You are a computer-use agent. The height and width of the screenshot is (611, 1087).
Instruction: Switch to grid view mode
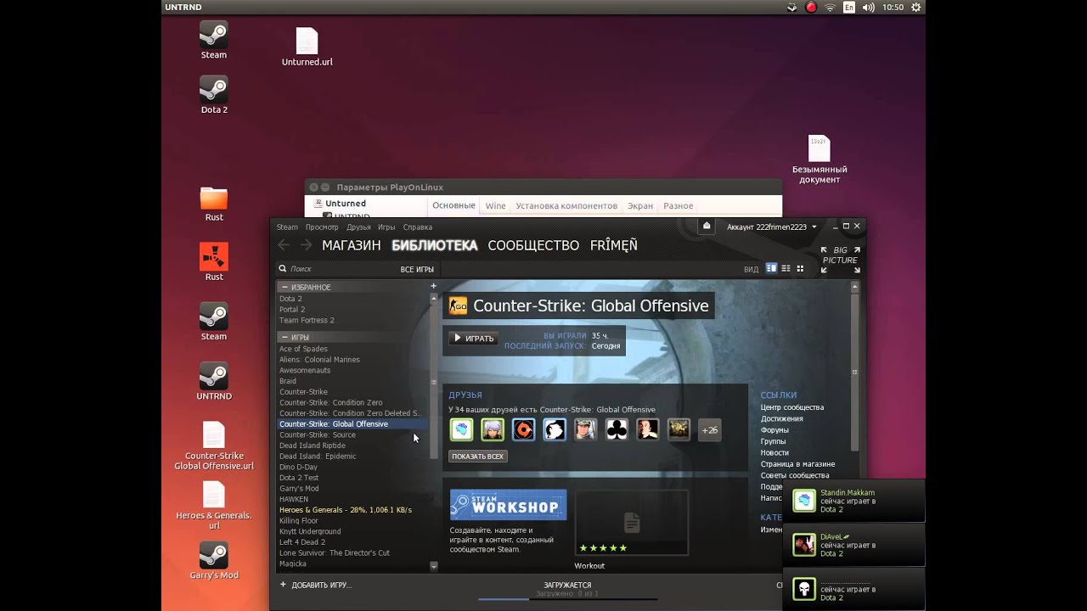pyautogui.click(x=800, y=268)
